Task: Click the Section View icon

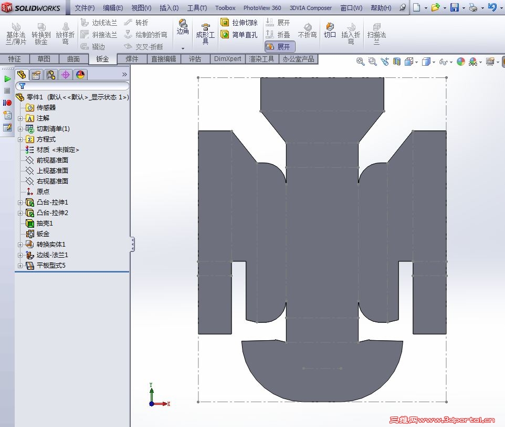Action: coord(397,62)
